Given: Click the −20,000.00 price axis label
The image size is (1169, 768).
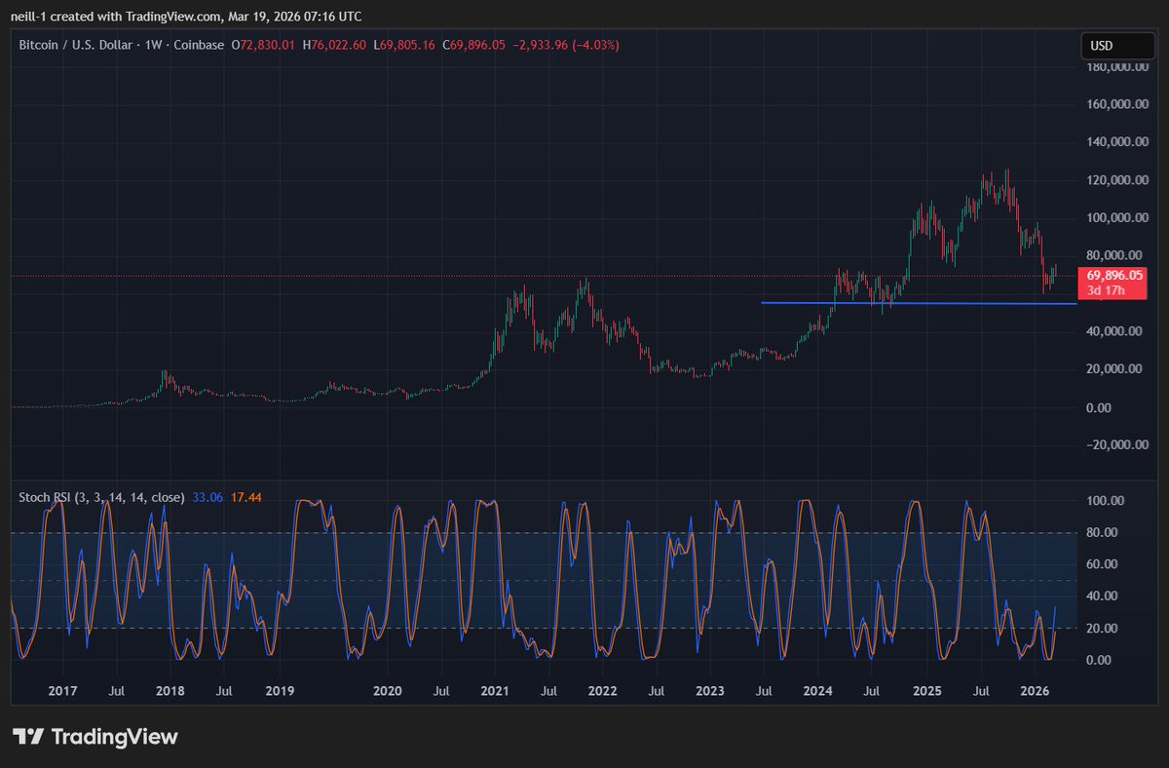Looking at the screenshot, I should tap(1115, 445).
